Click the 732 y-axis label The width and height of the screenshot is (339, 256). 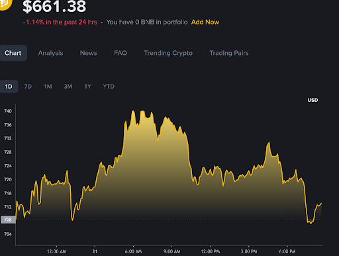pos(8,138)
